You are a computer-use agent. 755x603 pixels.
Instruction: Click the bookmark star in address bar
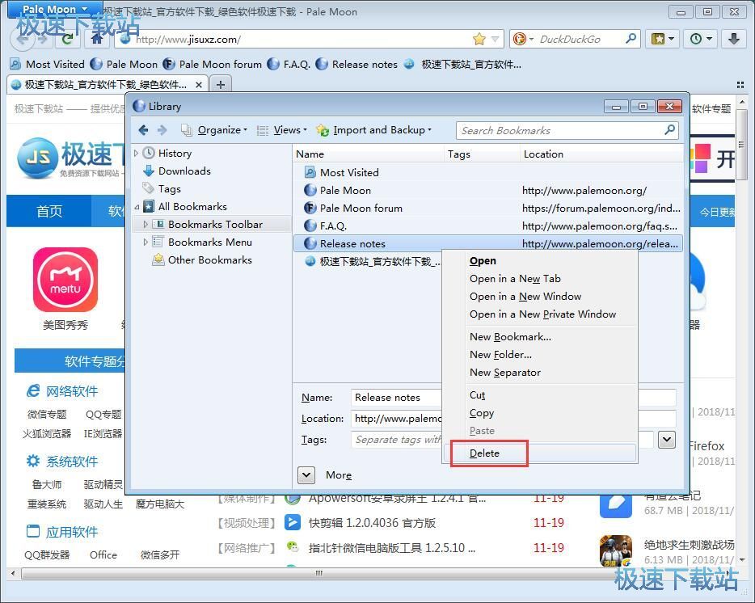click(x=479, y=39)
